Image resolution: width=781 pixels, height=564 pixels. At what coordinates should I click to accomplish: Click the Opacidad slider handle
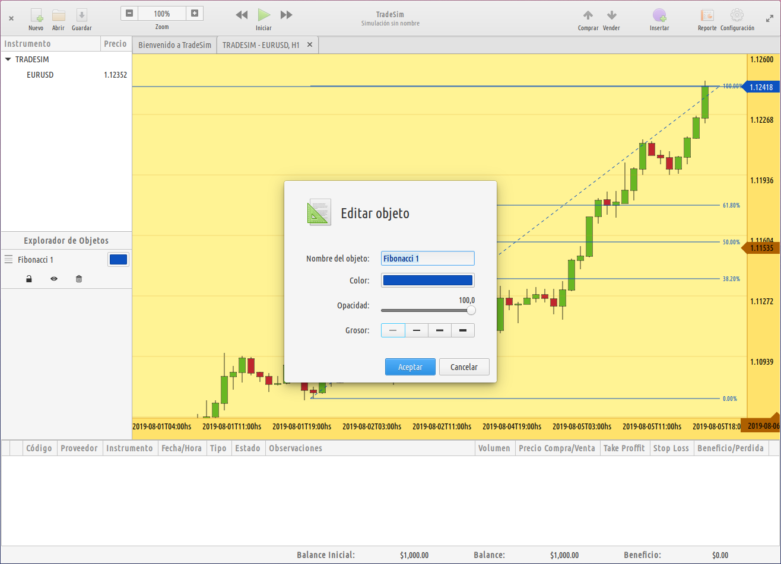click(471, 310)
